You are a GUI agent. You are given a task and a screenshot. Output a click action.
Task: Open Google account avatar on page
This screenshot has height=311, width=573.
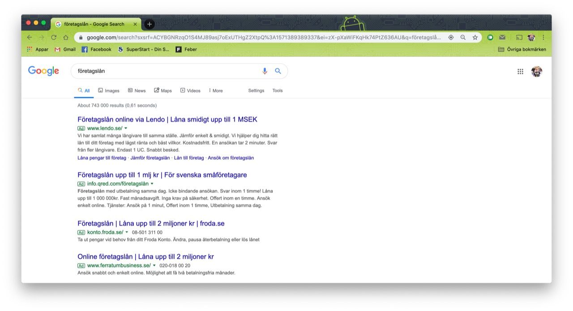tap(537, 71)
